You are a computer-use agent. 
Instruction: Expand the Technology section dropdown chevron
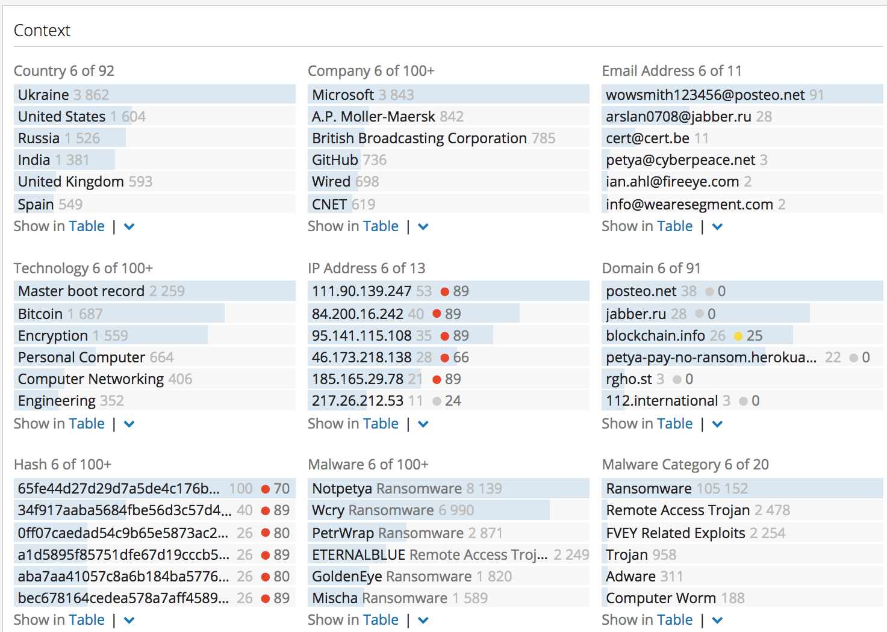click(x=129, y=424)
